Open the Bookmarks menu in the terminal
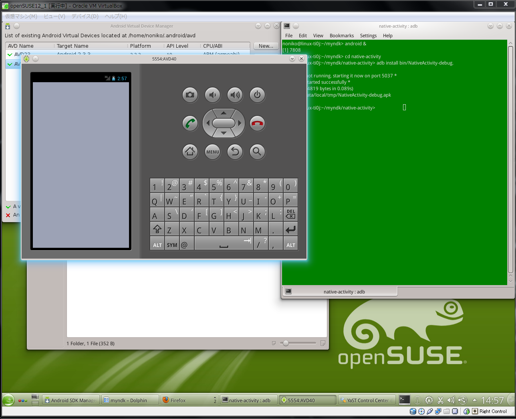516x419 pixels. [x=342, y=36]
